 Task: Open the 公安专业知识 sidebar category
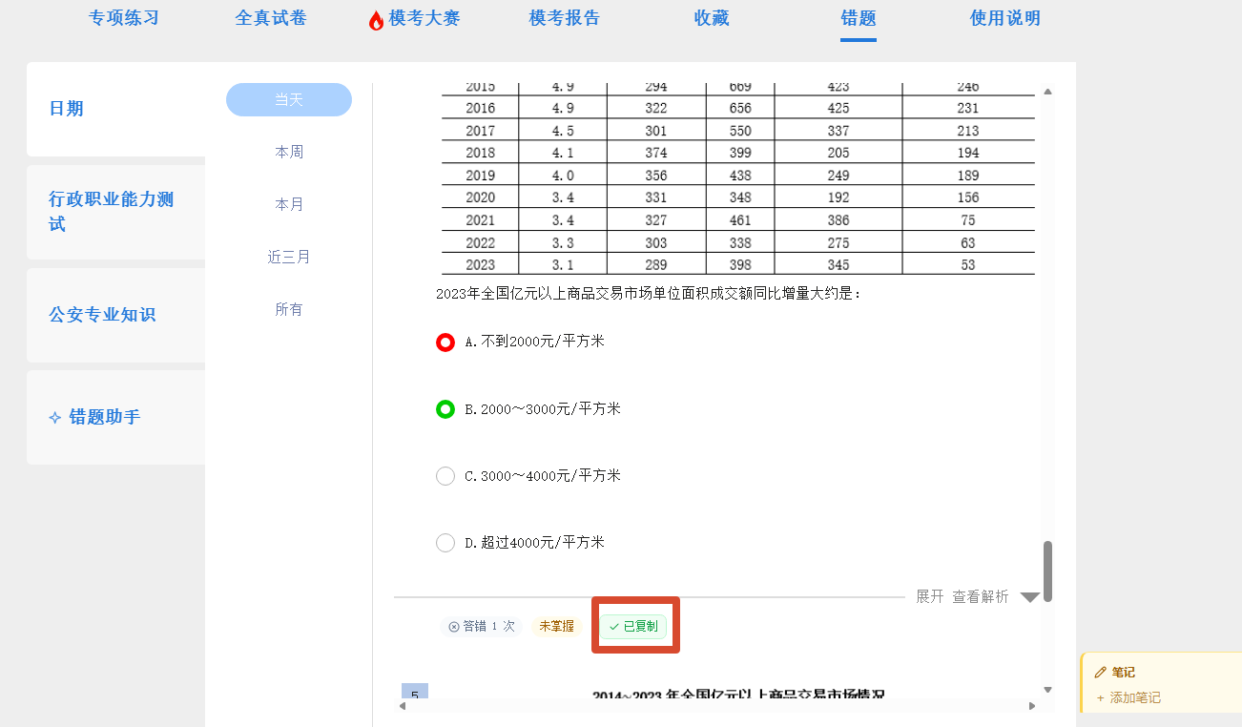coord(115,315)
